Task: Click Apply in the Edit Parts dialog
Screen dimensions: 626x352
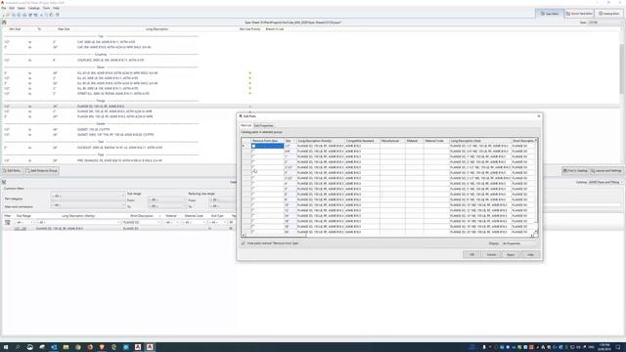Action: (511, 254)
